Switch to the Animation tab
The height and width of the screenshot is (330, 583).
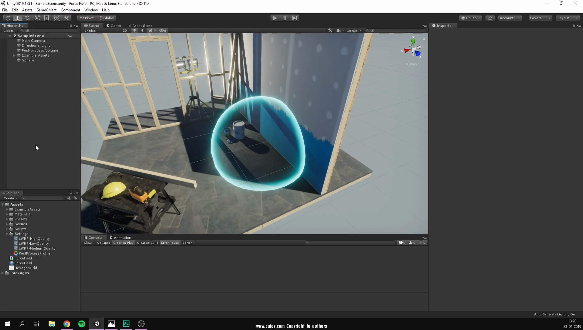point(120,238)
